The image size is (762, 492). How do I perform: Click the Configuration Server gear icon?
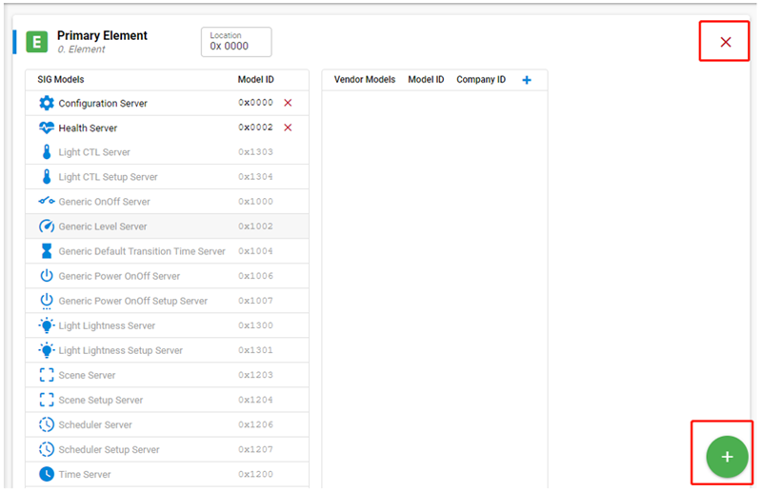point(47,103)
